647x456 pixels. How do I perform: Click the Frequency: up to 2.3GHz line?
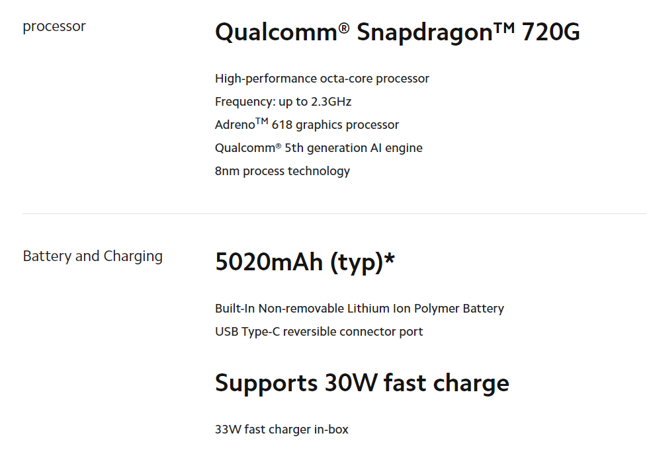(x=283, y=101)
